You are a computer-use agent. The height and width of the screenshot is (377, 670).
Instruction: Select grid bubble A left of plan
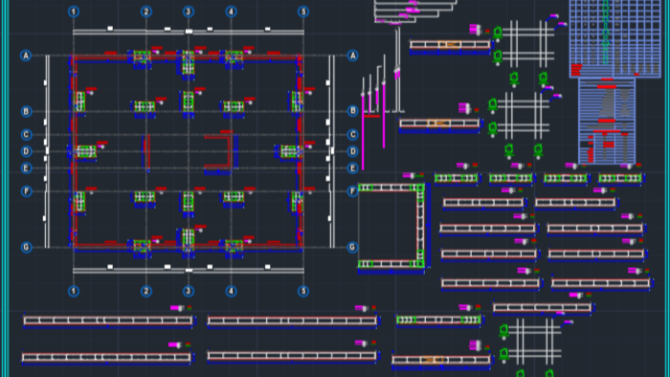[26, 55]
